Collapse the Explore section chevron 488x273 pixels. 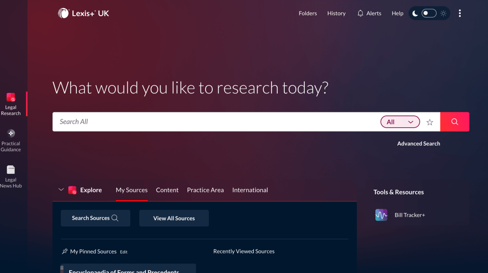coord(61,190)
